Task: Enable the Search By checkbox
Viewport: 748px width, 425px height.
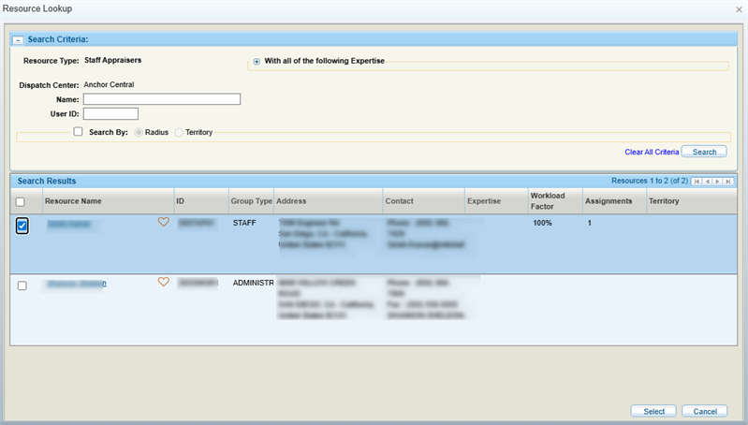Action: point(79,132)
